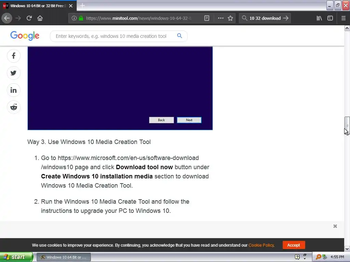Click the green padlock security icon
The height and width of the screenshot is (262, 350).
pos(81,18)
